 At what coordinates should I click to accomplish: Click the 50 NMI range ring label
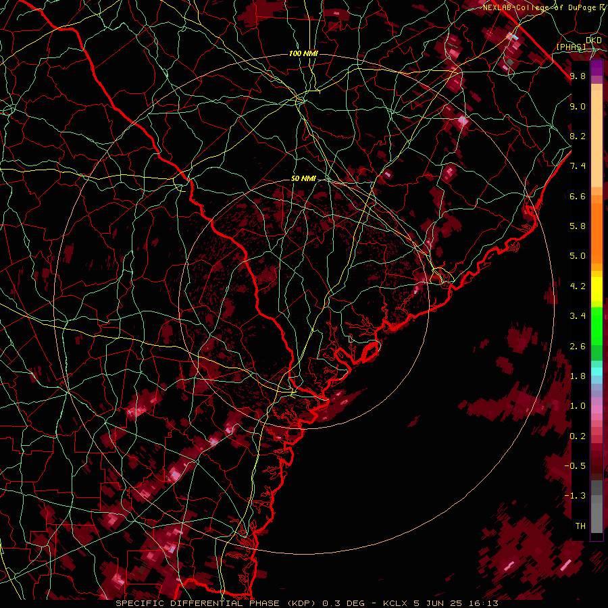click(x=303, y=179)
